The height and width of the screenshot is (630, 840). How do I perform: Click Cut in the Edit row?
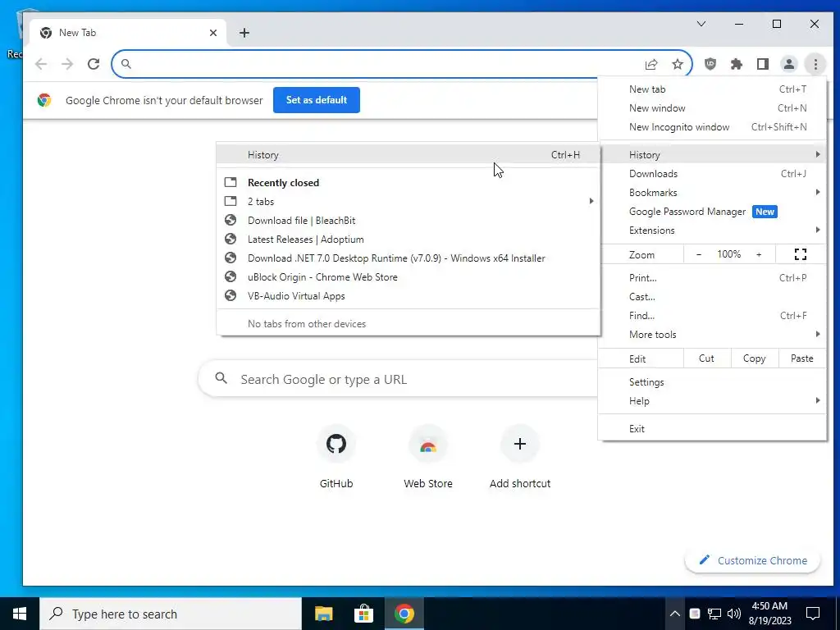click(706, 358)
